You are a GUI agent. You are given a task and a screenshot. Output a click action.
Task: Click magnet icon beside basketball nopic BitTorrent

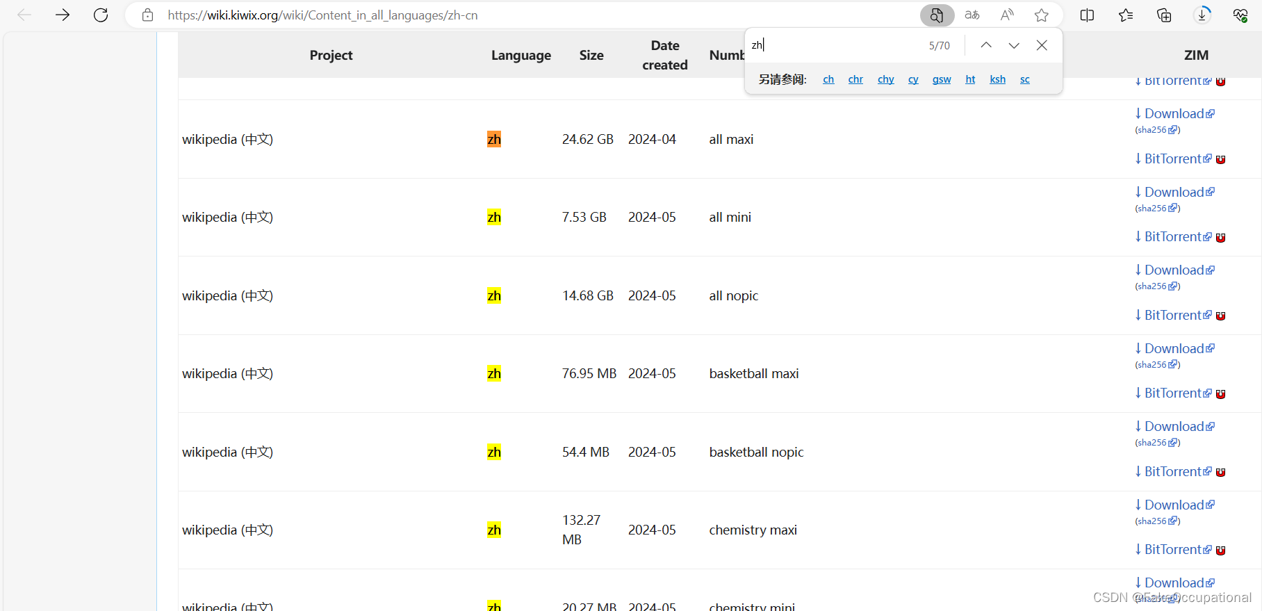click(x=1221, y=472)
